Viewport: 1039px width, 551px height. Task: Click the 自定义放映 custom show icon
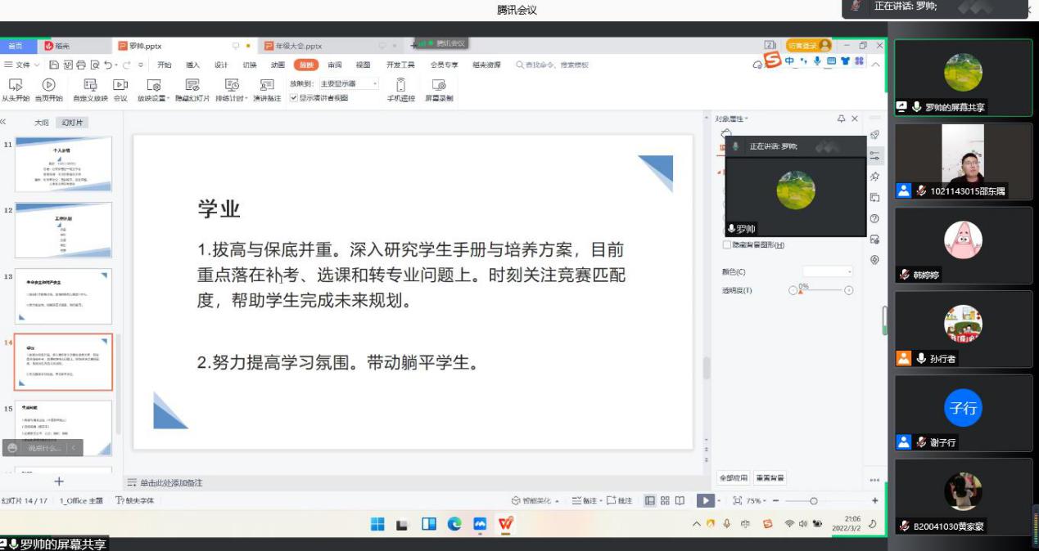pos(90,85)
